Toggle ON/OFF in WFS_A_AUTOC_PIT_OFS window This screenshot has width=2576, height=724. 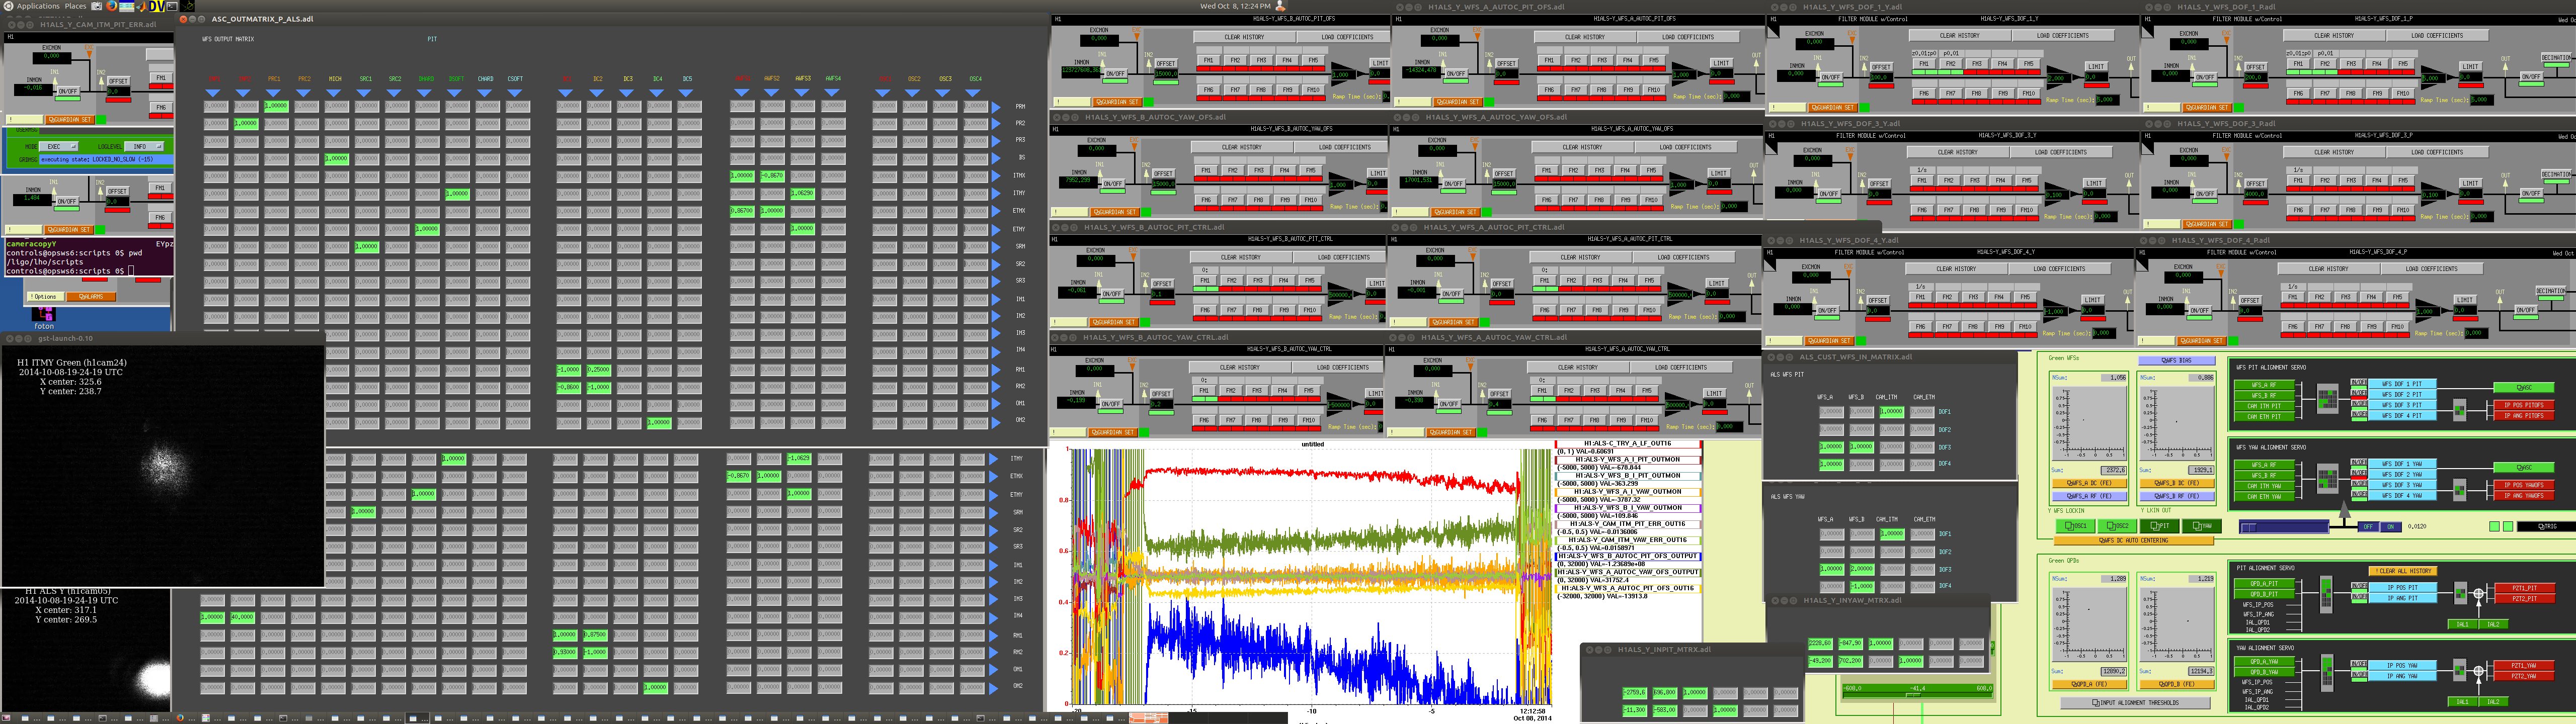(x=1456, y=74)
